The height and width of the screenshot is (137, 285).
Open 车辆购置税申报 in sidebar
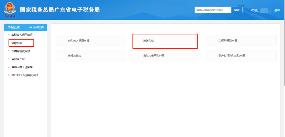click(21, 51)
